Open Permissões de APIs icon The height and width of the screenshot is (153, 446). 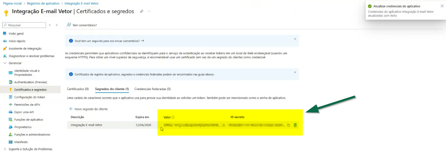click(11, 105)
